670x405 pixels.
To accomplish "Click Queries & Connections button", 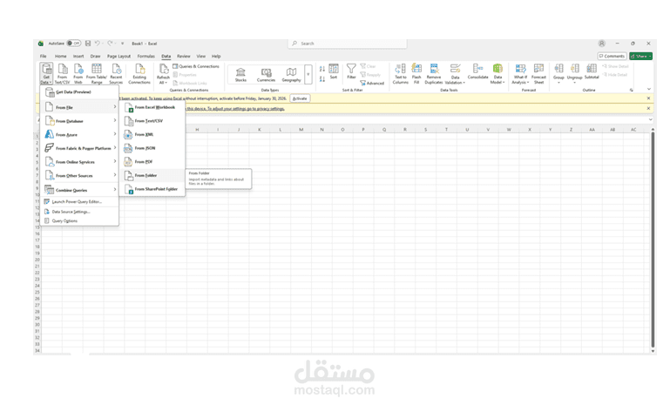I will click(x=196, y=66).
